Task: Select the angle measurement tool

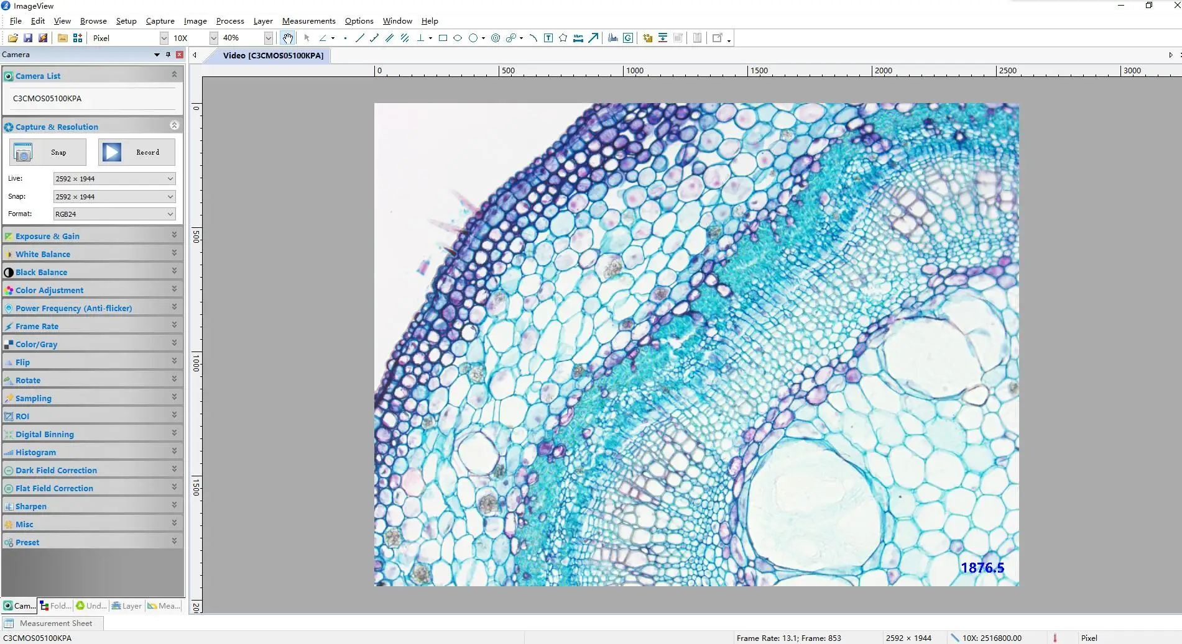Action: 323,38
